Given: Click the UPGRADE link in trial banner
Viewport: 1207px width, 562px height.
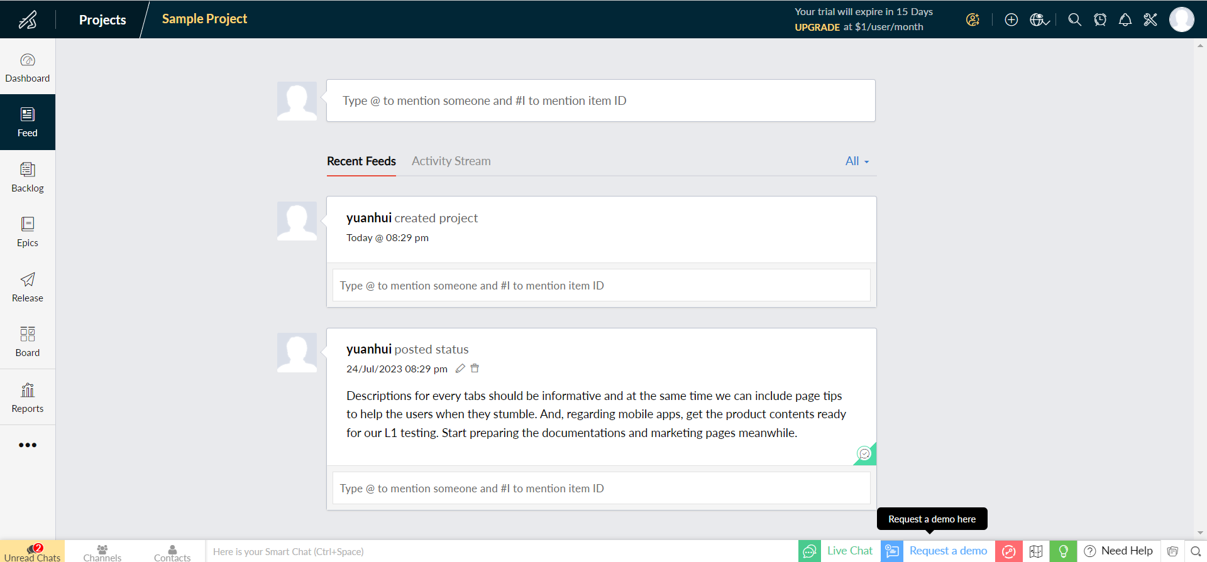Looking at the screenshot, I should 817,27.
